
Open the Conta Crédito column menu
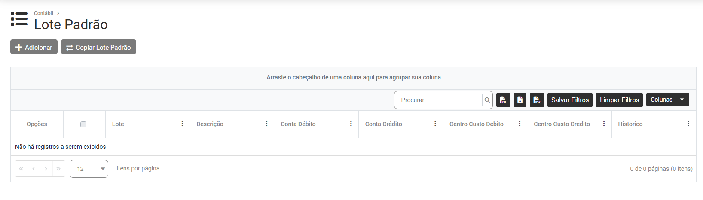[435, 124]
